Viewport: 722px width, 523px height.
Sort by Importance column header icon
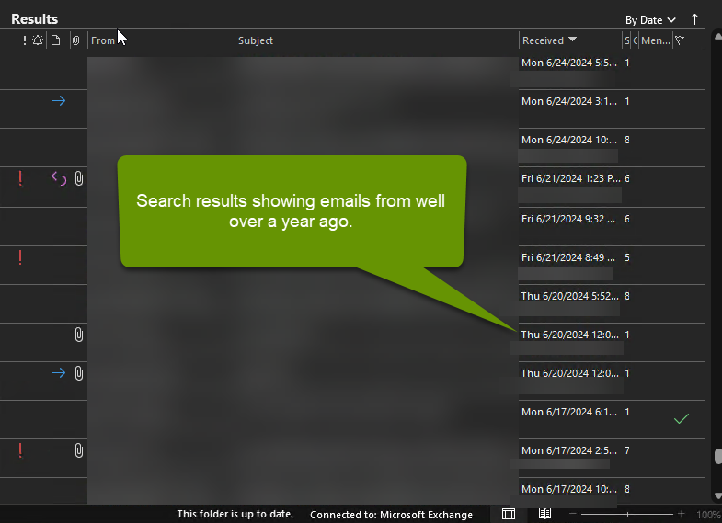click(x=25, y=40)
